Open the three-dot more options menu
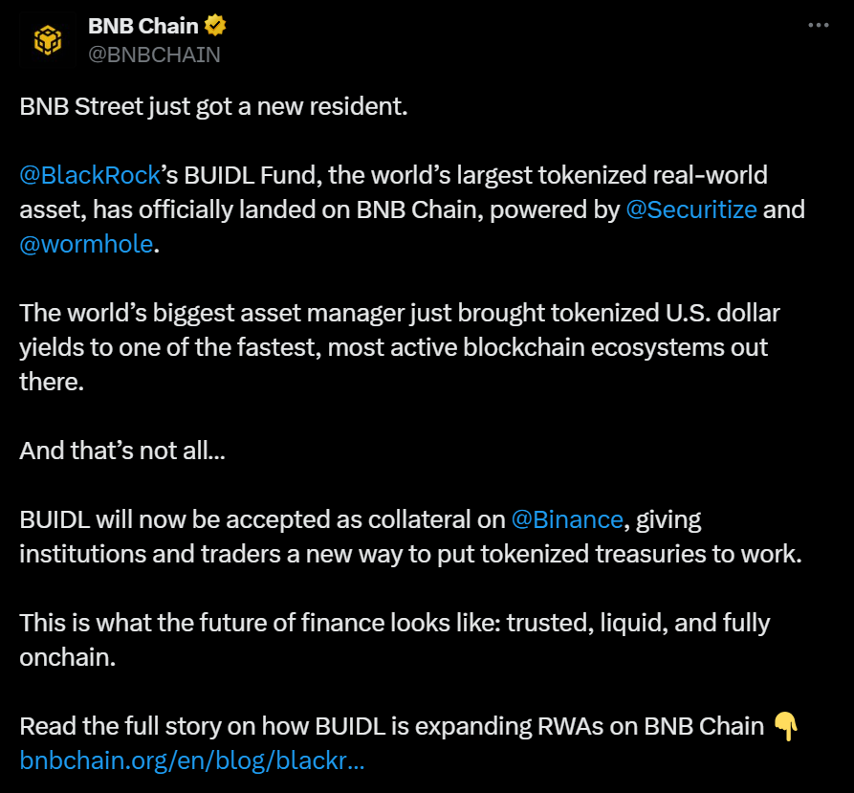Viewport: 854px width, 793px height. tap(819, 26)
